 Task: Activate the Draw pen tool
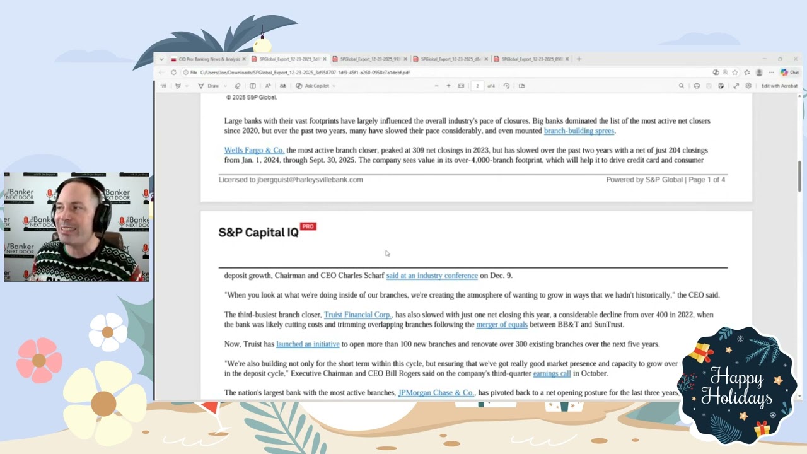click(209, 86)
